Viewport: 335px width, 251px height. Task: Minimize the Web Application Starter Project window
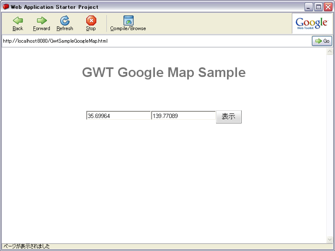click(x=309, y=7)
